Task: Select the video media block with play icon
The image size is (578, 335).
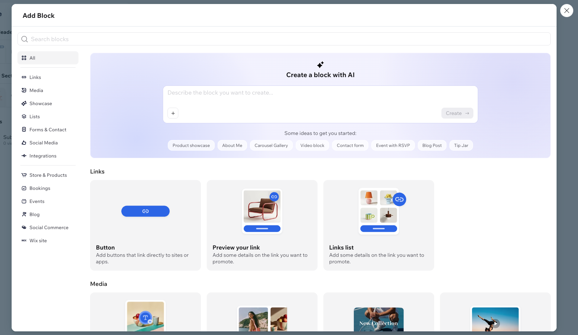Action: [x=495, y=312]
